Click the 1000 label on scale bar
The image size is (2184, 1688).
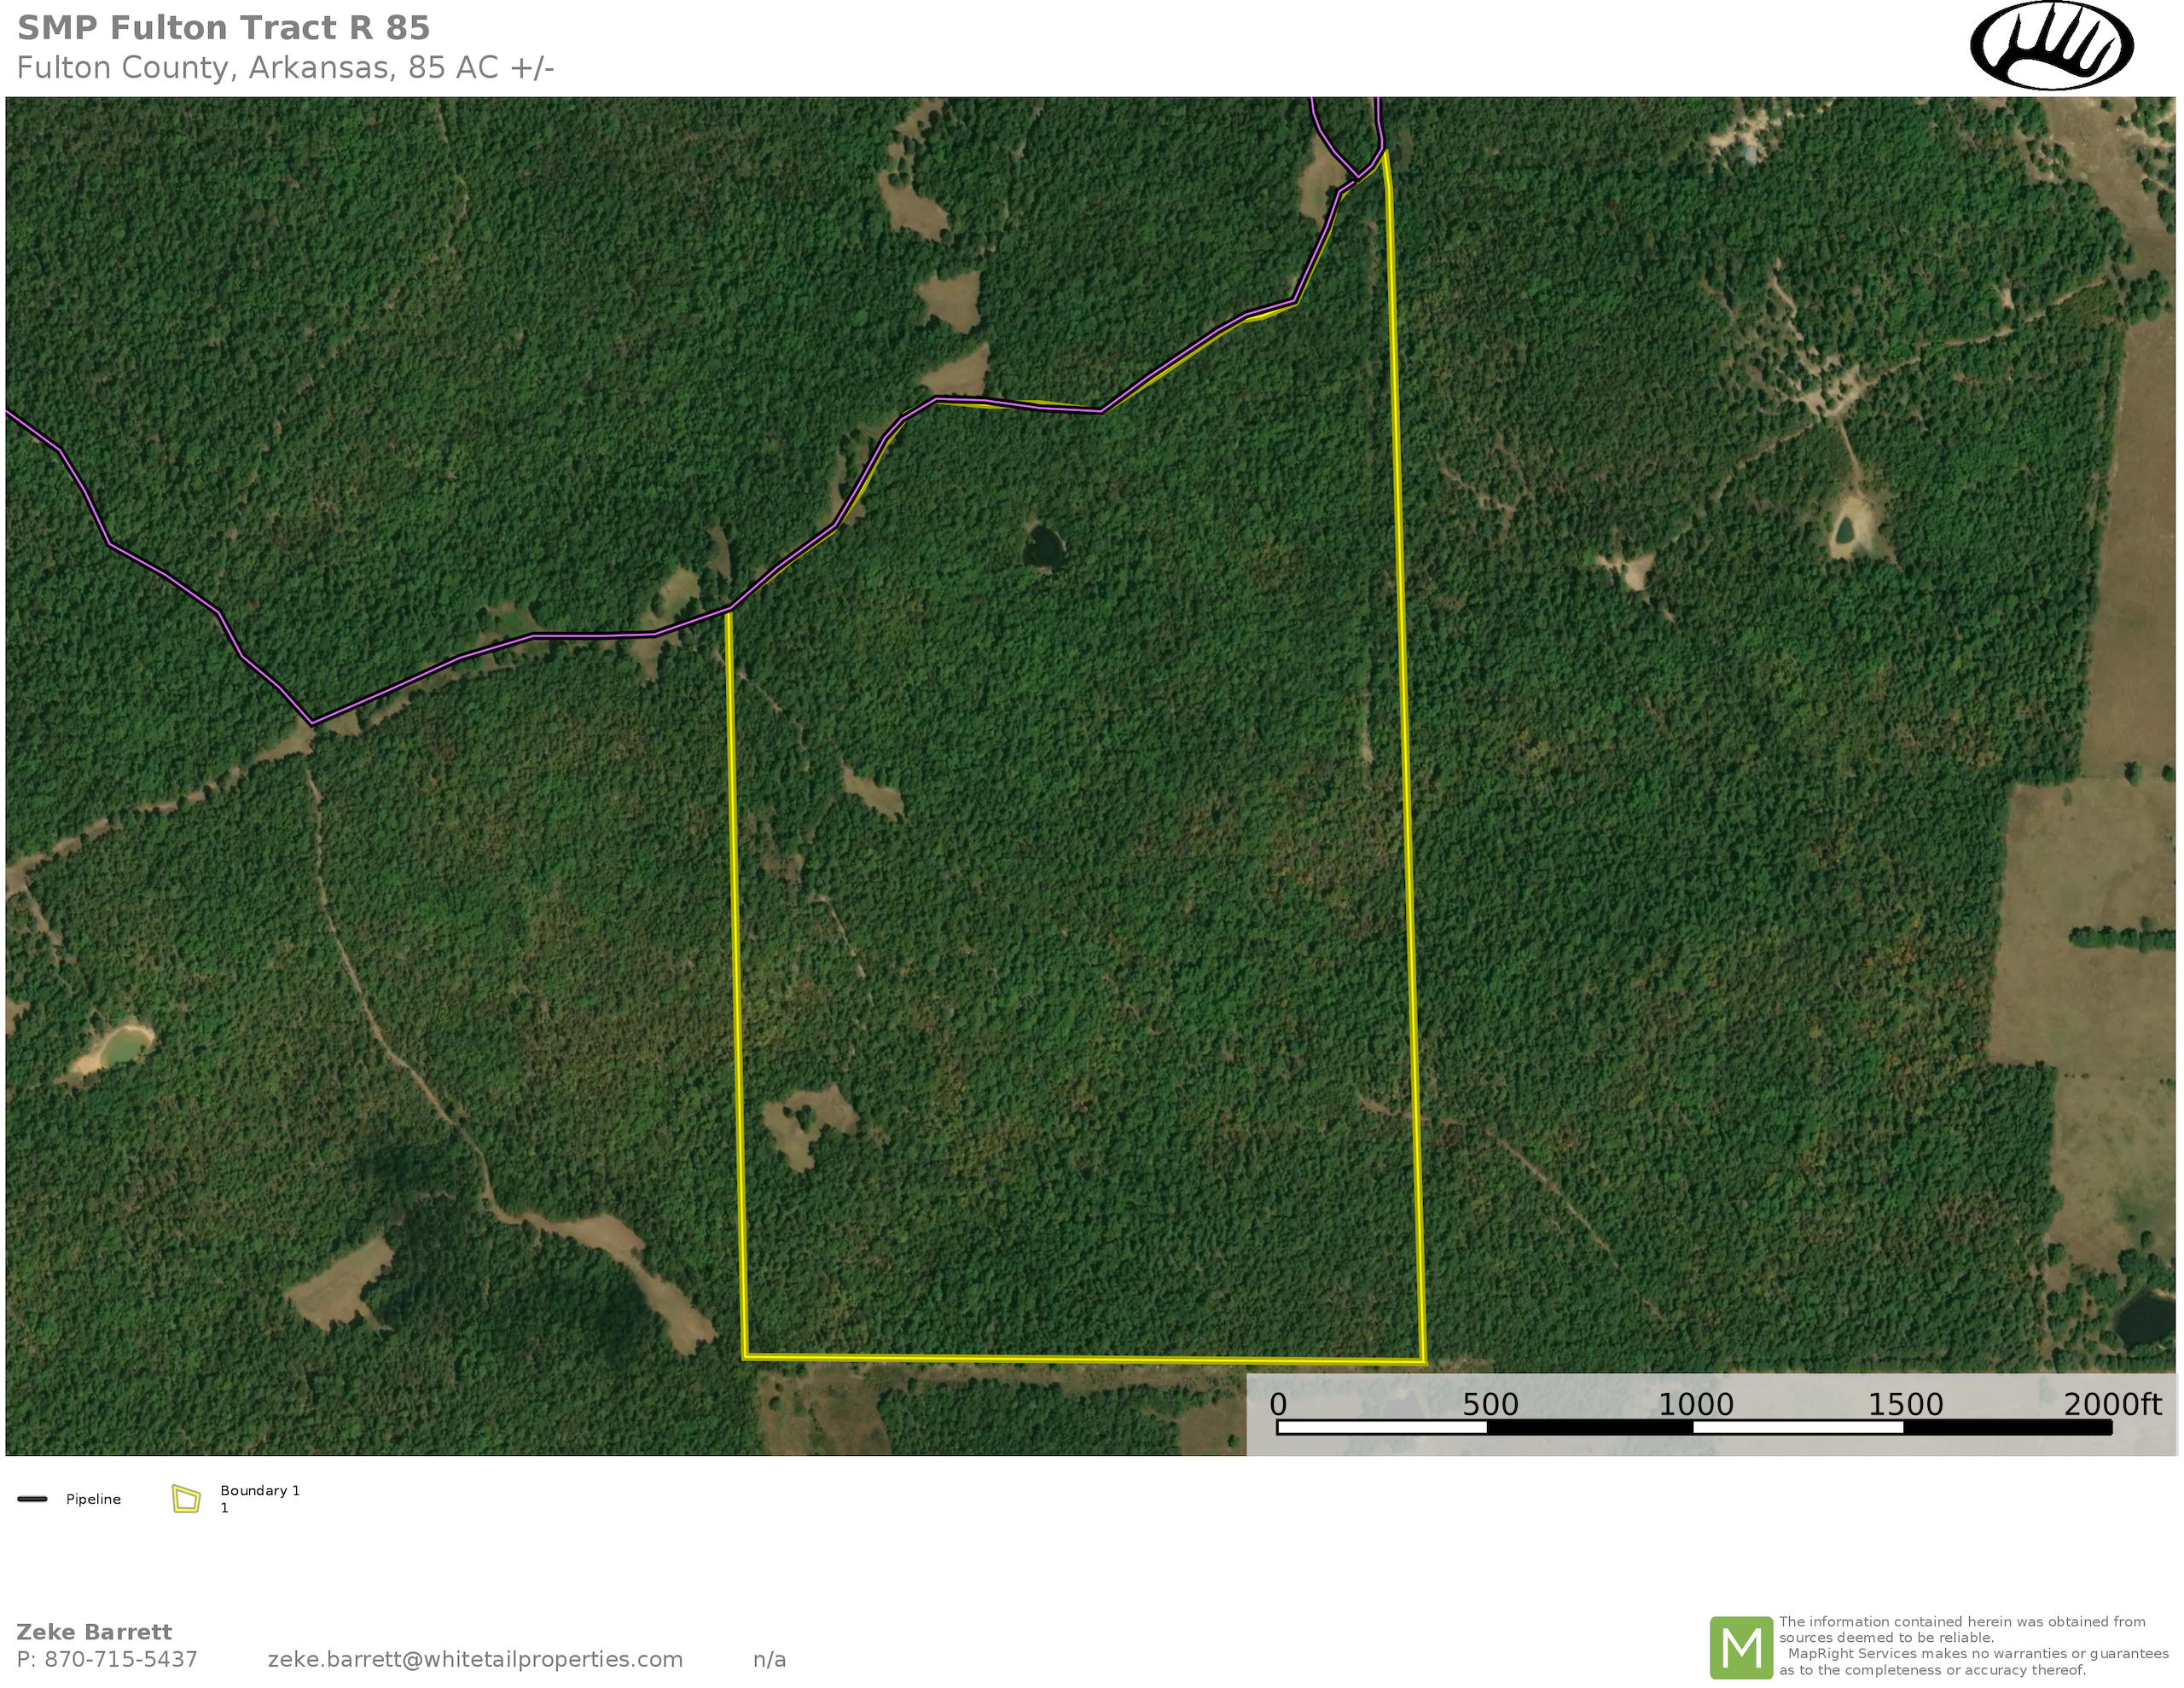tap(1696, 1404)
